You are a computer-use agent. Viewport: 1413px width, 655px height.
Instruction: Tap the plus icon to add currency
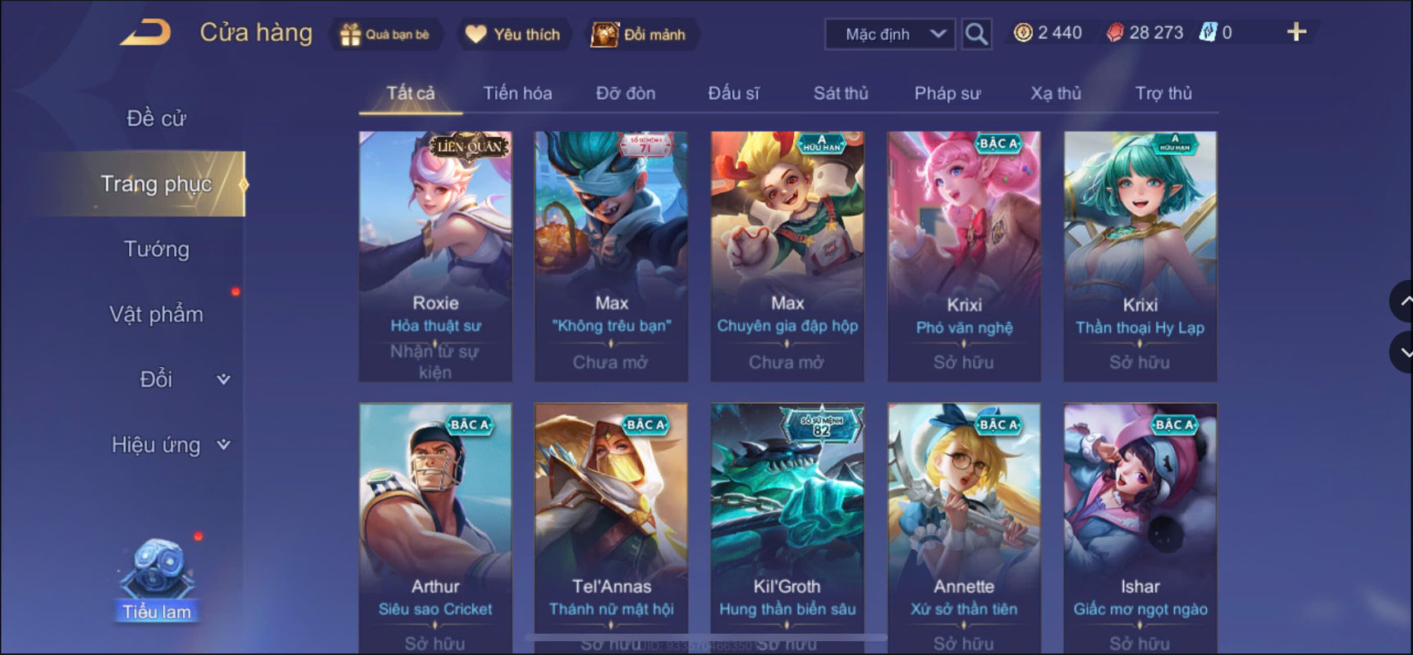1296,32
